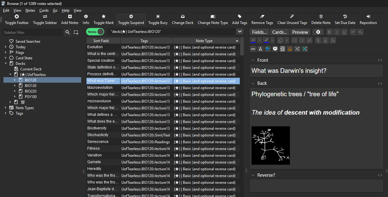
Task: Collapse the Back field chevron
Action: 253,83
